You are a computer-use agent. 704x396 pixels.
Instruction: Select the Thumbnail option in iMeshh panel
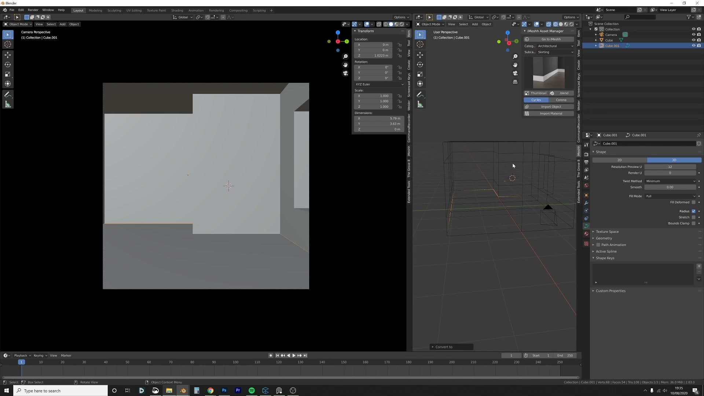[536, 93]
